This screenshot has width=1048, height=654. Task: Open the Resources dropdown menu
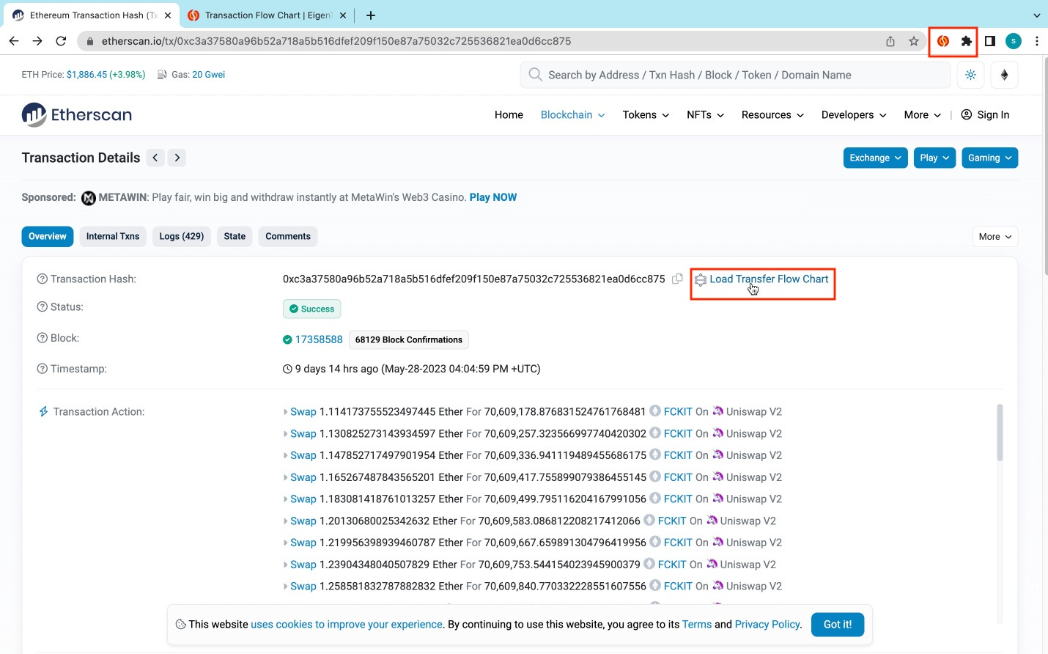click(x=772, y=115)
